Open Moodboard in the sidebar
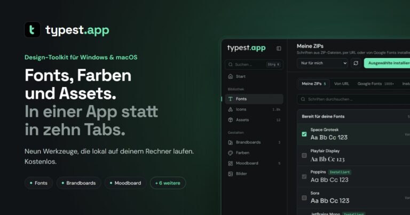The width and height of the screenshot is (410, 215). 254,163
